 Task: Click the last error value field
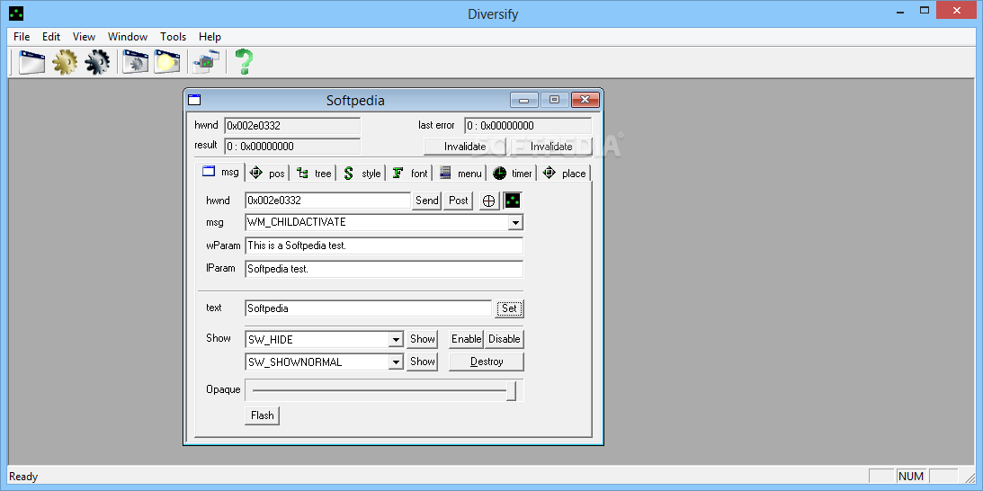tap(528, 125)
